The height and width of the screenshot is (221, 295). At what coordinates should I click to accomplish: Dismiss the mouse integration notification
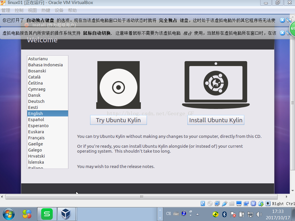pyautogui.click(x=282, y=33)
